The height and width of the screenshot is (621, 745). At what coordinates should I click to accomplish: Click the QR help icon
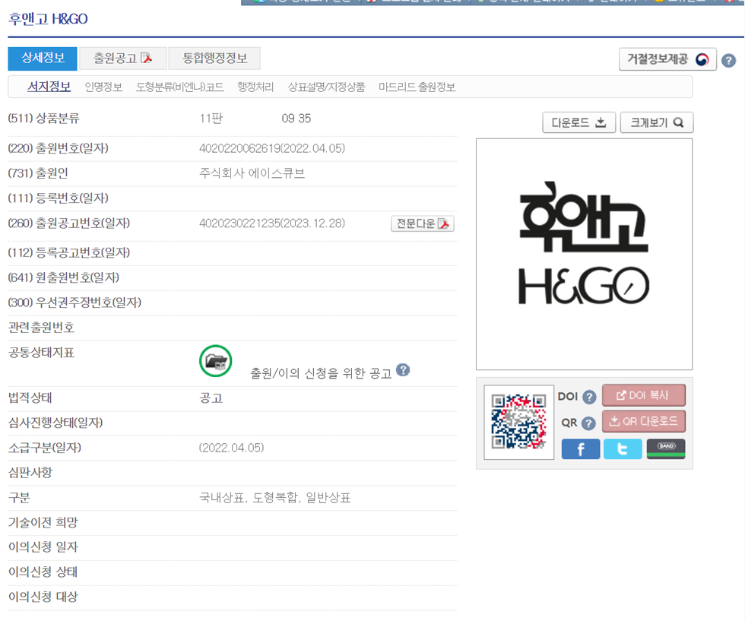click(588, 423)
